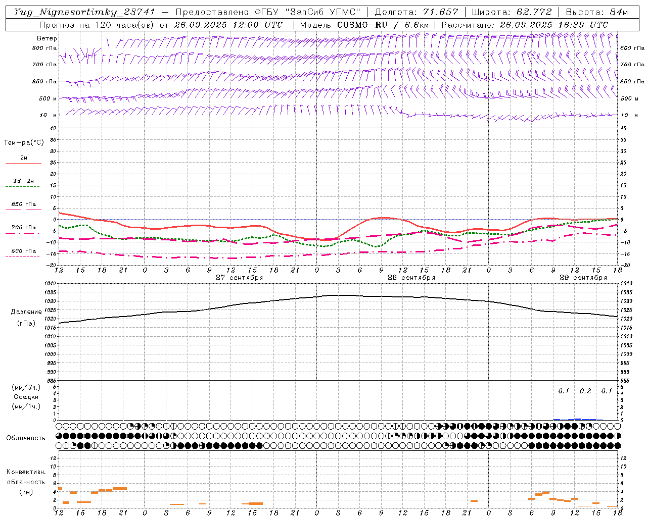This screenshot has height=517, width=647.
Task: Click the "29 сентября" date label
Action: 583,278
